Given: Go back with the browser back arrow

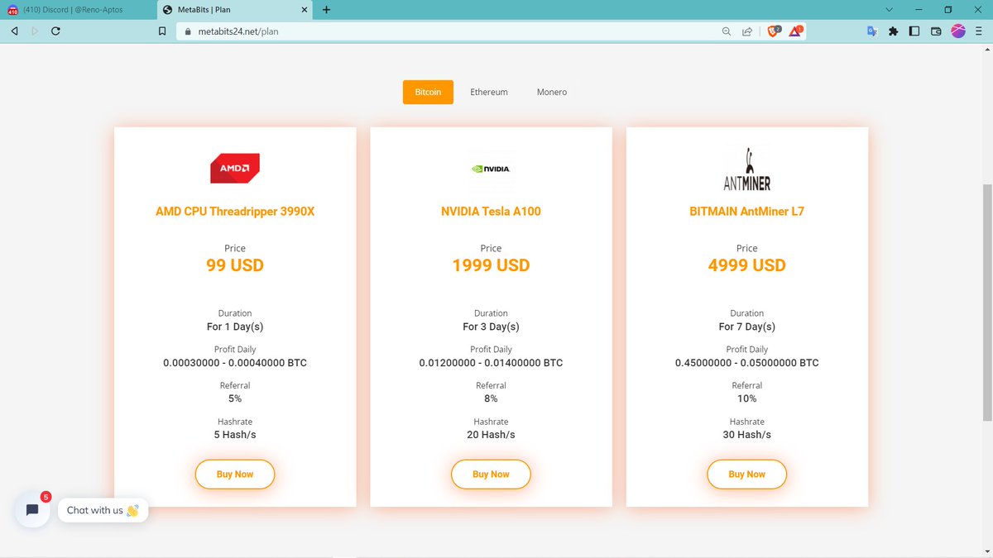Looking at the screenshot, I should (15, 31).
